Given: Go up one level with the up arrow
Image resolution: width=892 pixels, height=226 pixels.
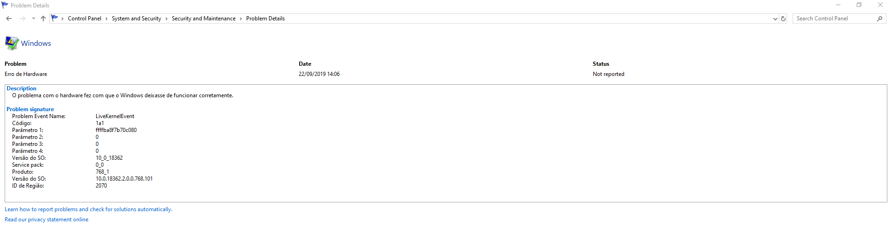Looking at the screenshot, I should (43, 19).
